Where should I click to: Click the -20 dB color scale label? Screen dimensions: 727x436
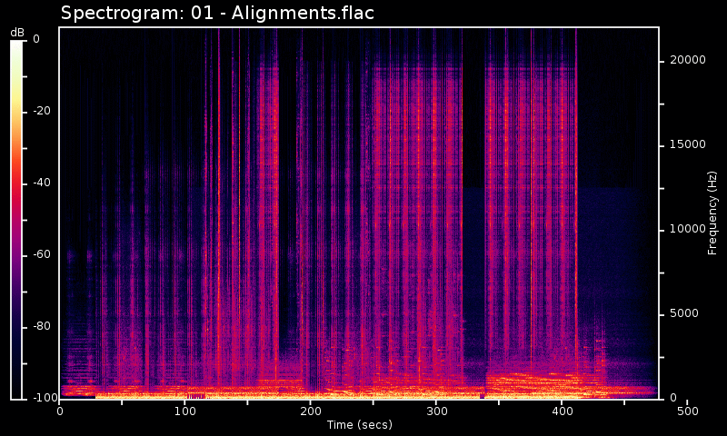pyautogui.click(x=42, y=111)
